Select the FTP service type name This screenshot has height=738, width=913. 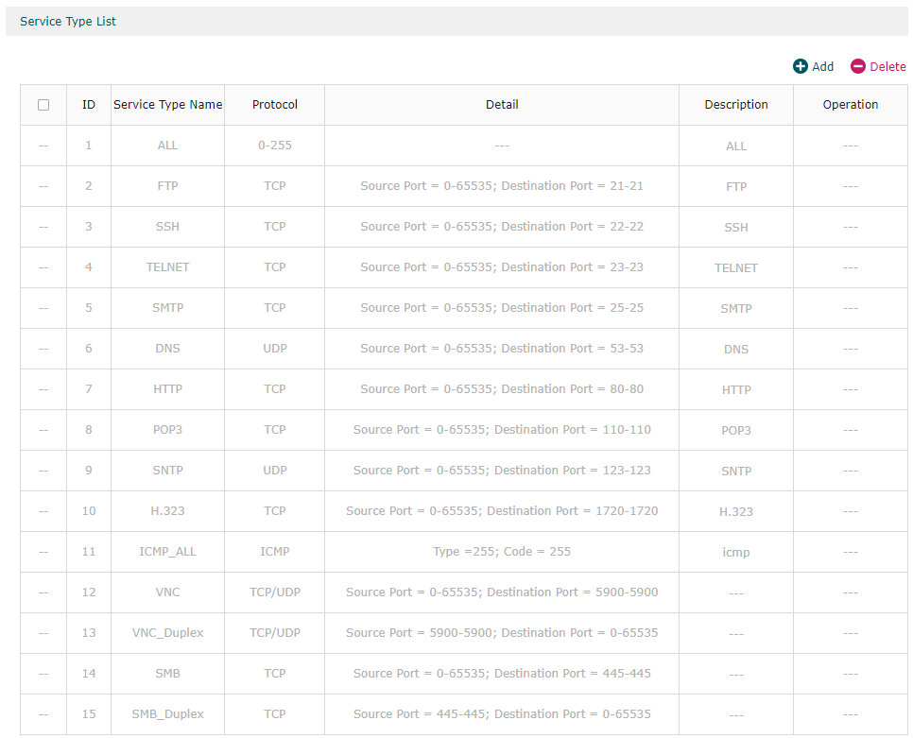click(x=167, y=186)
